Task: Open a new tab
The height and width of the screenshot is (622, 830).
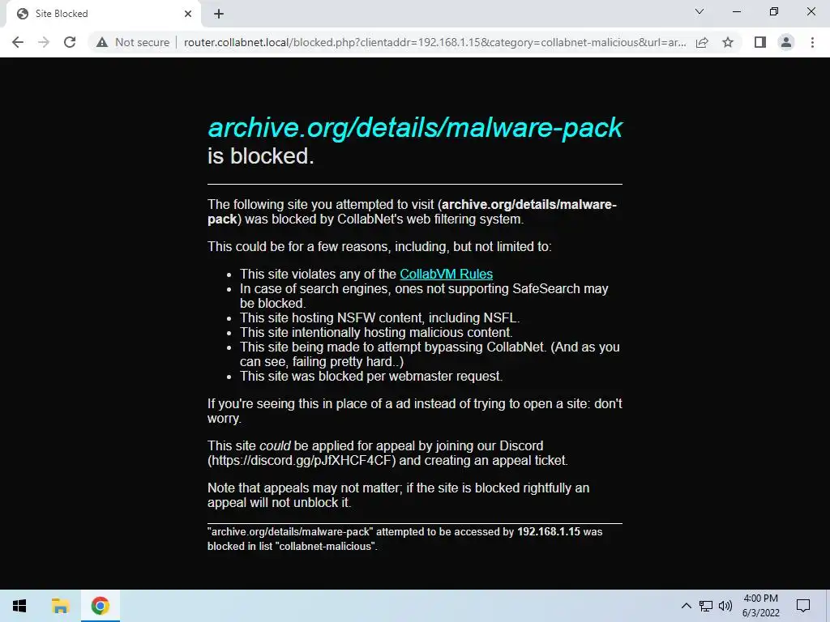Action: pos(219,14)
